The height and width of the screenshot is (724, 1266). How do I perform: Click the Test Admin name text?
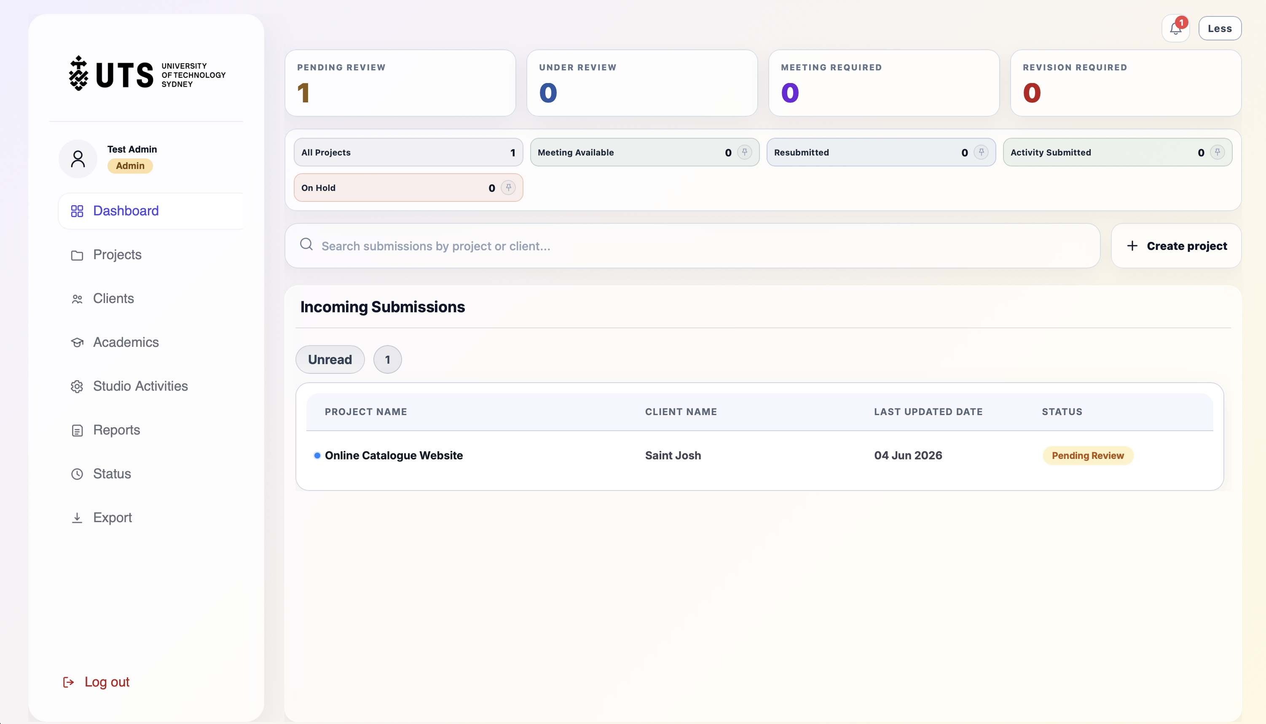click(x=132, y=149)
